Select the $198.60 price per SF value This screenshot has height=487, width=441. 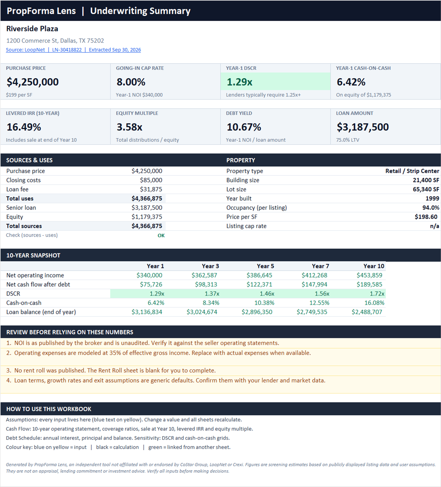click(x=426, y=217)
